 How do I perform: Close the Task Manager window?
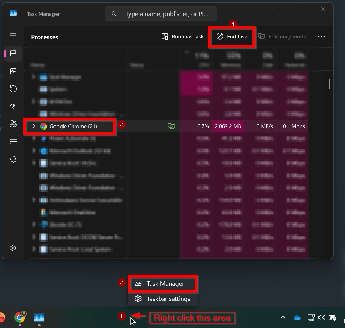(323, 9)
